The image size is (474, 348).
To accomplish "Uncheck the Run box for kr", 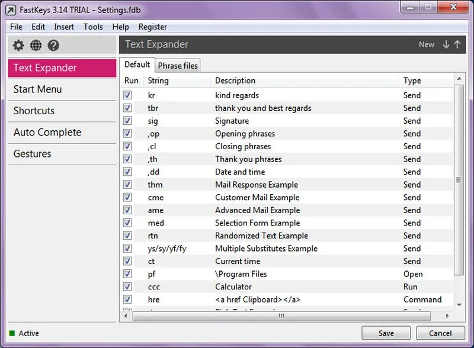I will pos(127,95).
